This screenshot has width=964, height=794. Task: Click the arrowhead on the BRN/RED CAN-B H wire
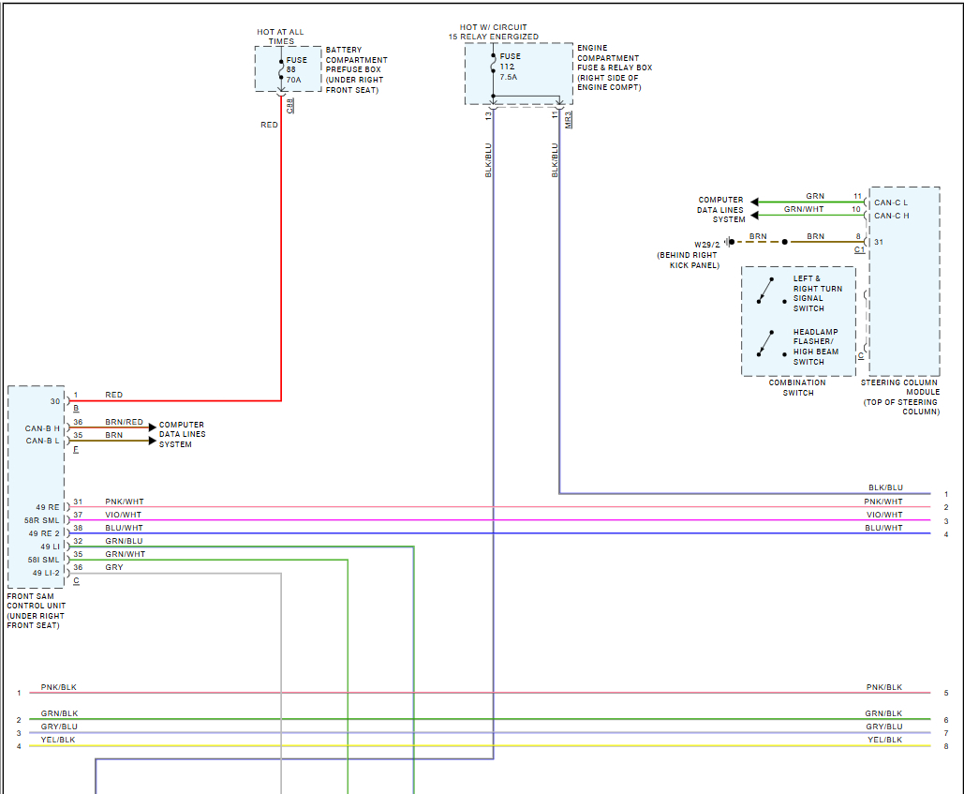click(x=151, y=427)
